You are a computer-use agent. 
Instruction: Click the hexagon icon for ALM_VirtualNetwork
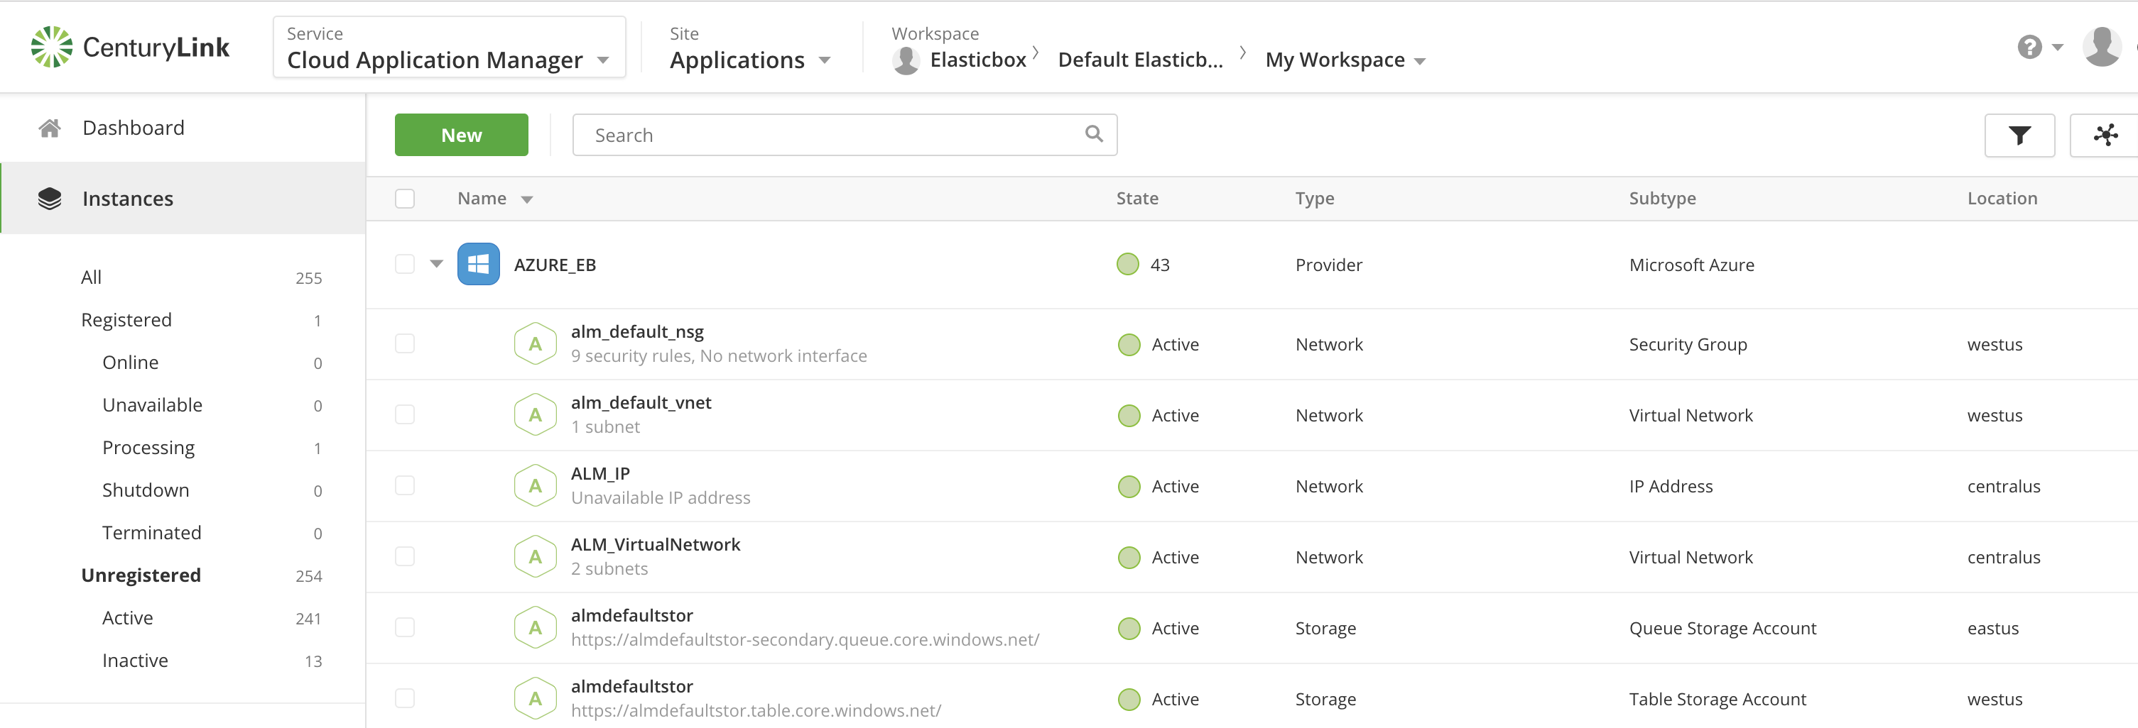(536, 557)
